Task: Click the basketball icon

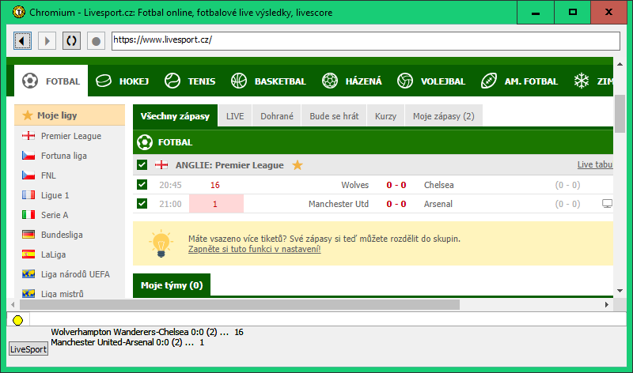Action: point(239,81)
